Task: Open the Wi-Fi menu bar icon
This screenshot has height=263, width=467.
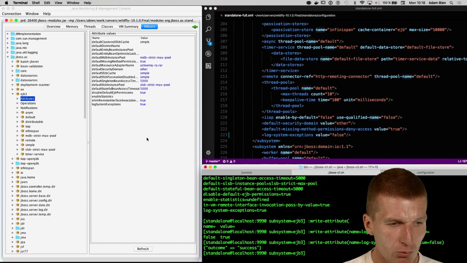Action: pos(362,3)
